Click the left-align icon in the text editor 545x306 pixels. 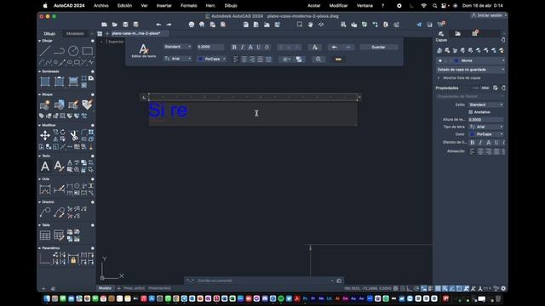236,59
